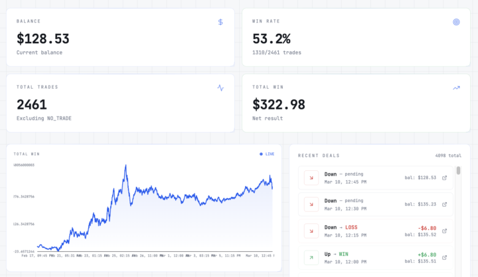Open external link for 12:45 PM pending deal
Viewport: 478px width, 277px height.
pyautogui.click(x=445, y=178)
